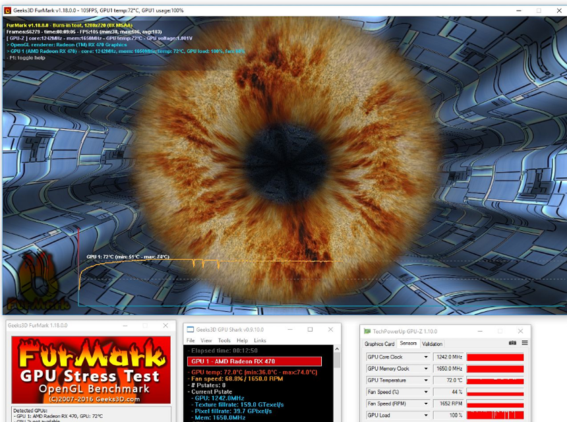Click the Pixel fillrate 39.7 GPixel/s line

point(233,411)
